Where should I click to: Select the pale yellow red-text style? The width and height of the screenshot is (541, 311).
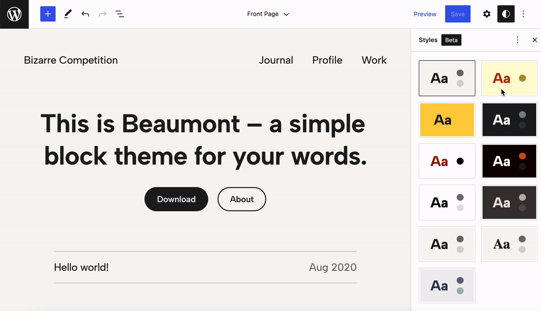(x=509, y=78)
